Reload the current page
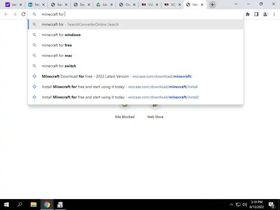Screen dimensions: 280x210 click(x=24, y=14)
